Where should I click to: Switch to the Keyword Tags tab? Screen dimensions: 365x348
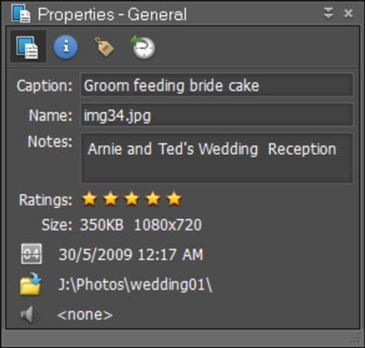click(x=104, y=47)
